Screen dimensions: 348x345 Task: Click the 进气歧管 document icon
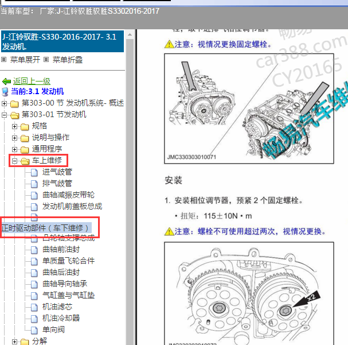coord(34,172)
